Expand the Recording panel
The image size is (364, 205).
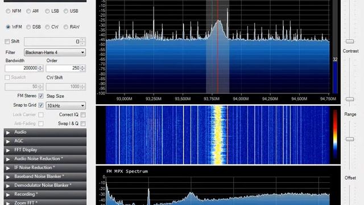click(x=45, y=194)
